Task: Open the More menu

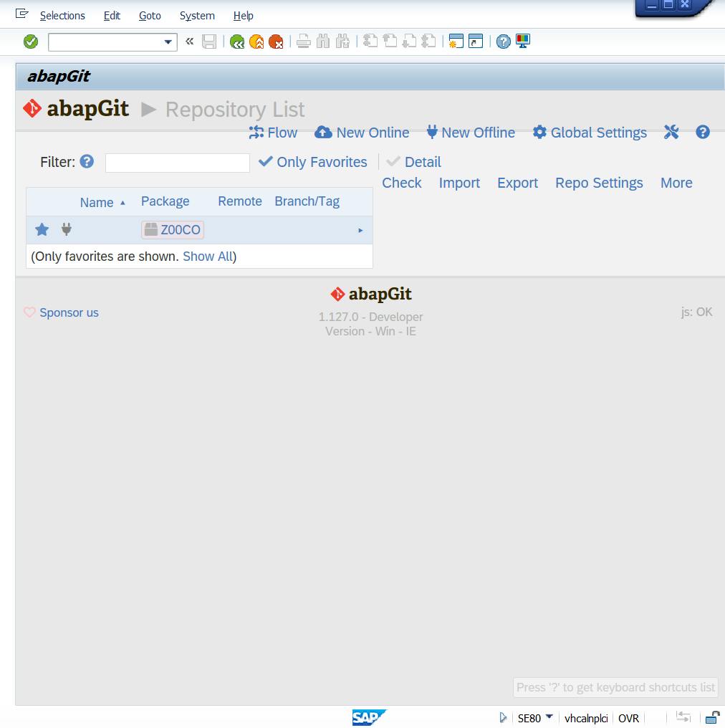Action: 676,183
